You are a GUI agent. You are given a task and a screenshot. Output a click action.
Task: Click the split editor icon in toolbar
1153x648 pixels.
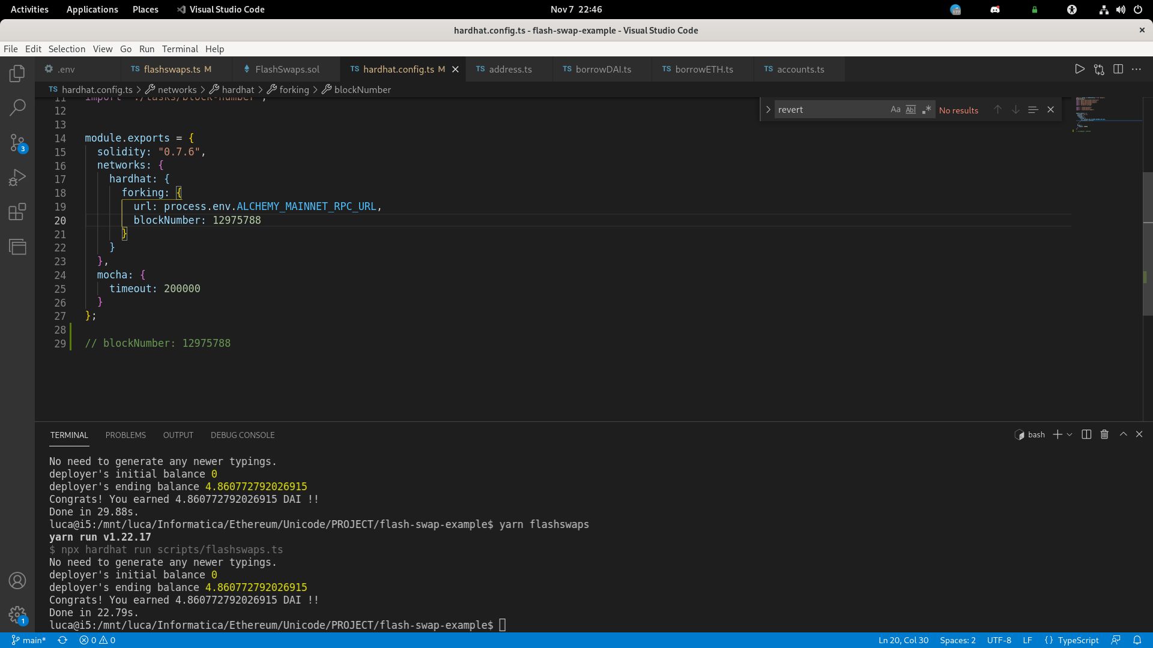(x=1118, y=70)
